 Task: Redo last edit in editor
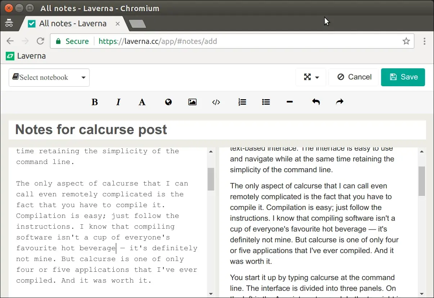(340, 102)
